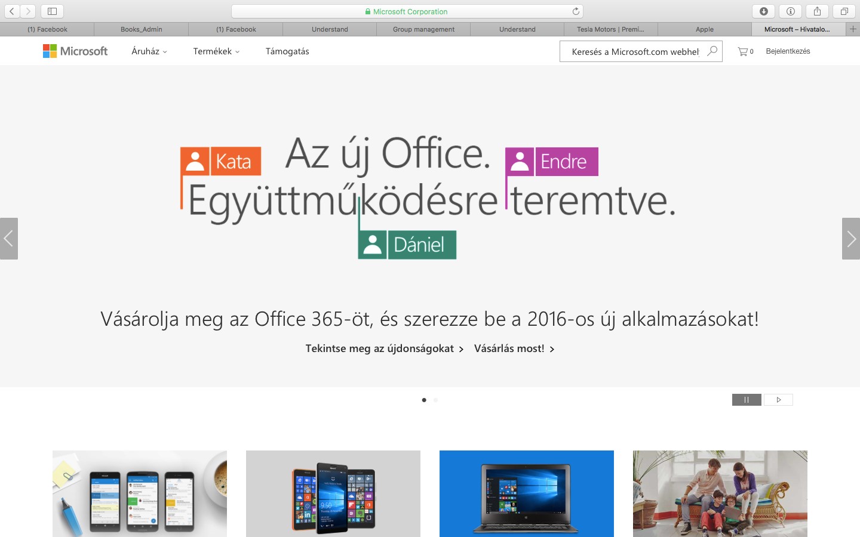Click the Kata name tag

pyautogui.click(x=221, y=161)
